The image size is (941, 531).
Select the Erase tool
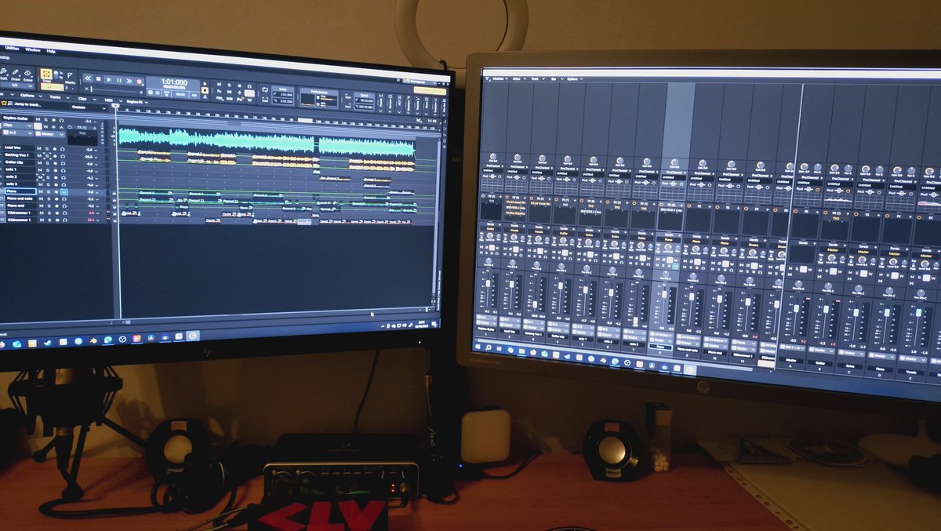point(27,74)
